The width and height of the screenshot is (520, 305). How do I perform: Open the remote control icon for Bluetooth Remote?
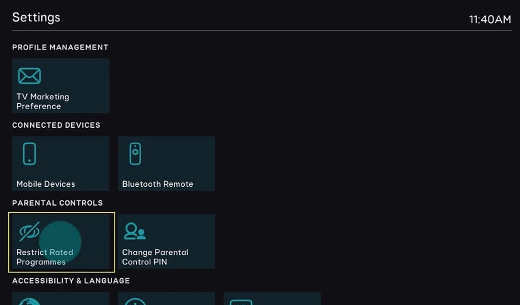(x=135, y=154)
